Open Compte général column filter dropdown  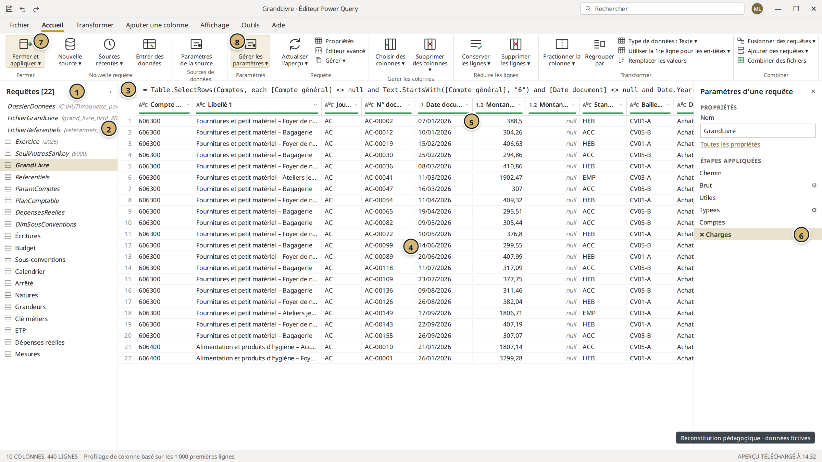pyautogui.click(x=188, y=105)
